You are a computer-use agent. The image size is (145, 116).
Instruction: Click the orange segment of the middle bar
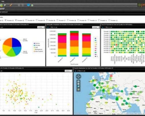click(74, 43)
